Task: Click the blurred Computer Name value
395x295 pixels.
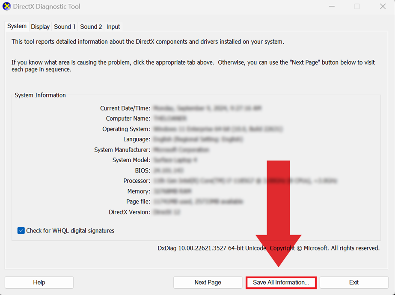Action: (x=169, y=119)
